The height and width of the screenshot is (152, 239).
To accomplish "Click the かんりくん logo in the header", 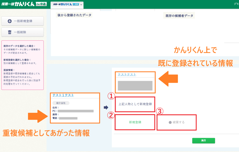I will pyautogui.click(x=24, y=4).
